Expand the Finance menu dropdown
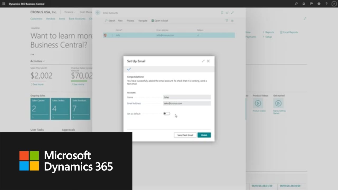 (70, 12)
